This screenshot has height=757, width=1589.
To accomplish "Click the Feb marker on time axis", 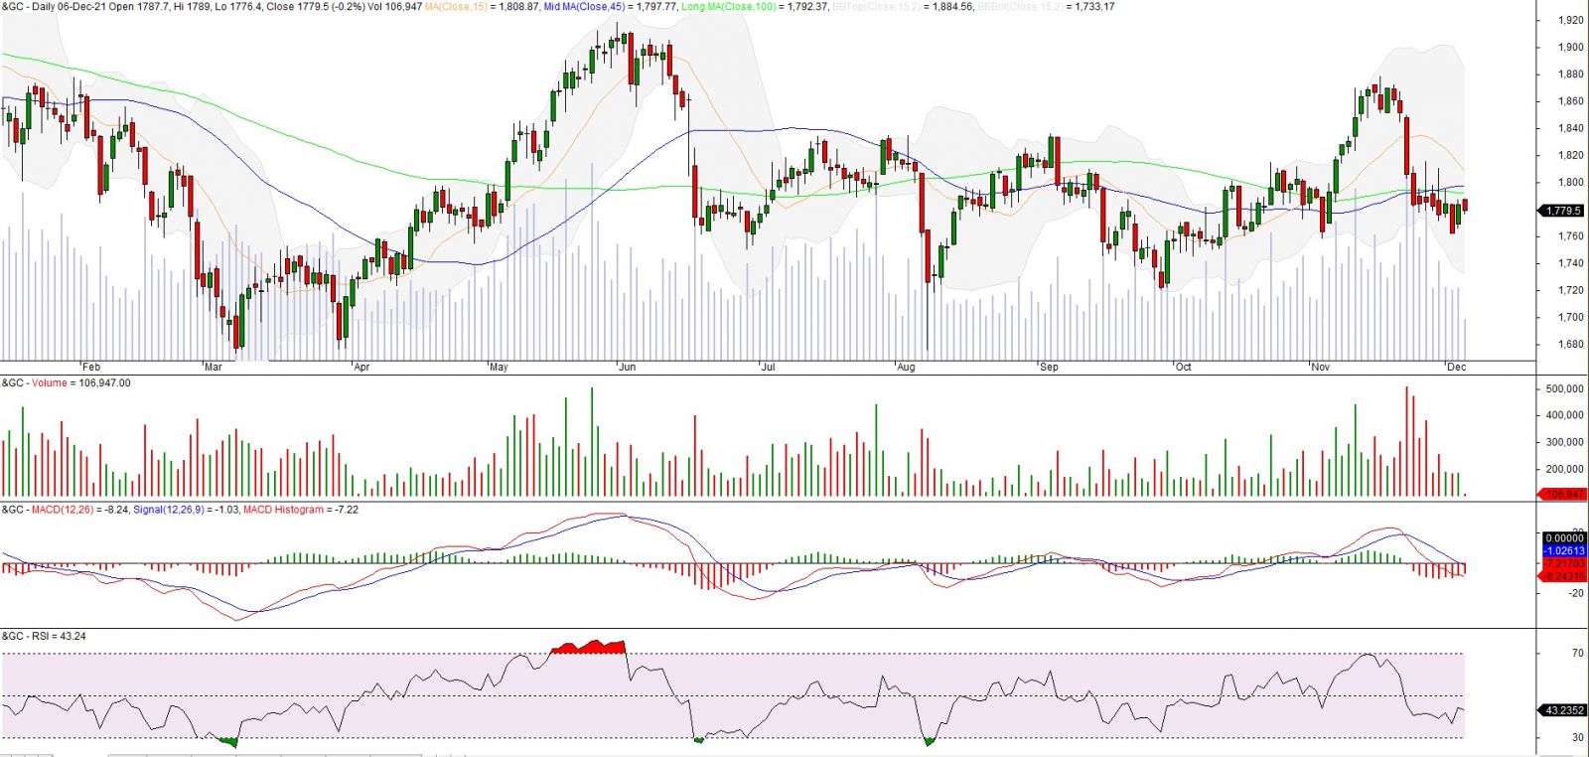I will (91, 367).
